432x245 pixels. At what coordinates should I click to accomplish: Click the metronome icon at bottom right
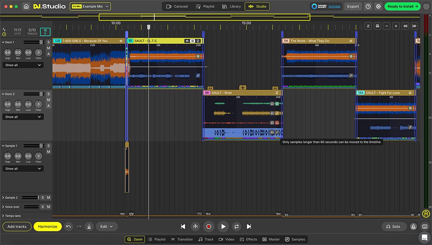[x=413, y=226]
